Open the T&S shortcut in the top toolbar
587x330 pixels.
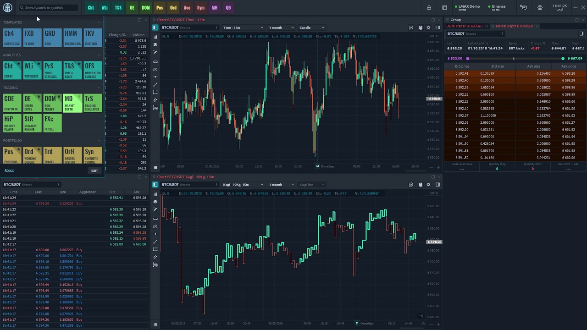(118, 7)
